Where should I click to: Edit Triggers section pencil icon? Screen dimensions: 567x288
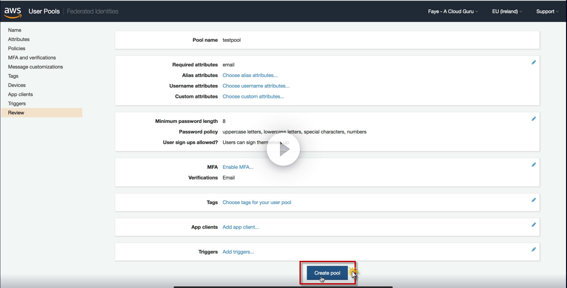point(533,249)
